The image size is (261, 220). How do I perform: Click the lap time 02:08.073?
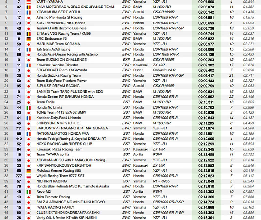[206, 7]
